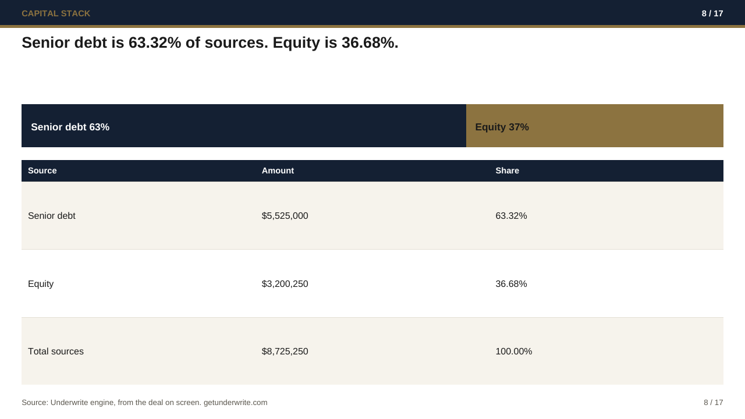The image size is (745, 419).
Task: Select the Senior debt row label
Action: tap(52, 216)
